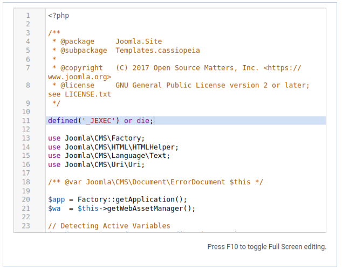Click line number 23 in the gutter
Viewport: 342px width, 271px height.
coord(26,226)
